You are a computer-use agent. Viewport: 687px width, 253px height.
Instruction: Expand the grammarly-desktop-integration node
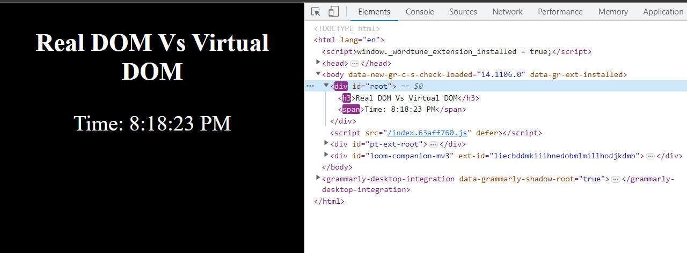click(x=318, y=178)
